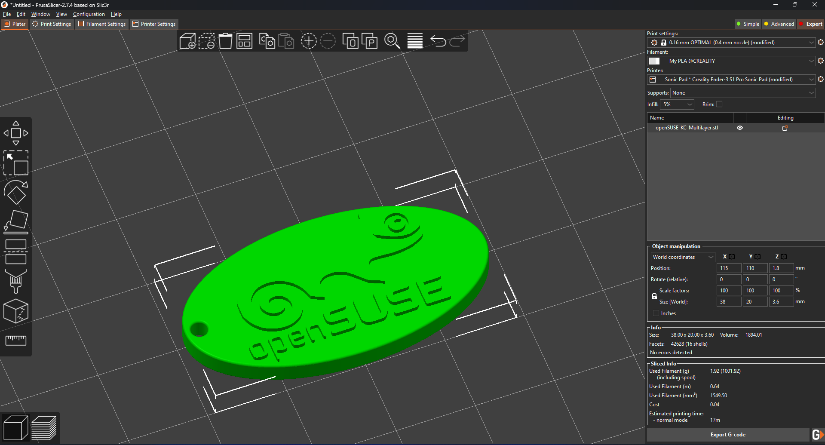
Task: Edit print settings via gear icon
Action: click(821, 43)
